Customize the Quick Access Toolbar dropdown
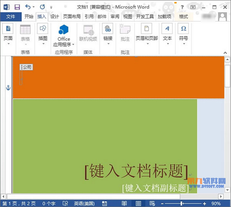 [51, 7]
